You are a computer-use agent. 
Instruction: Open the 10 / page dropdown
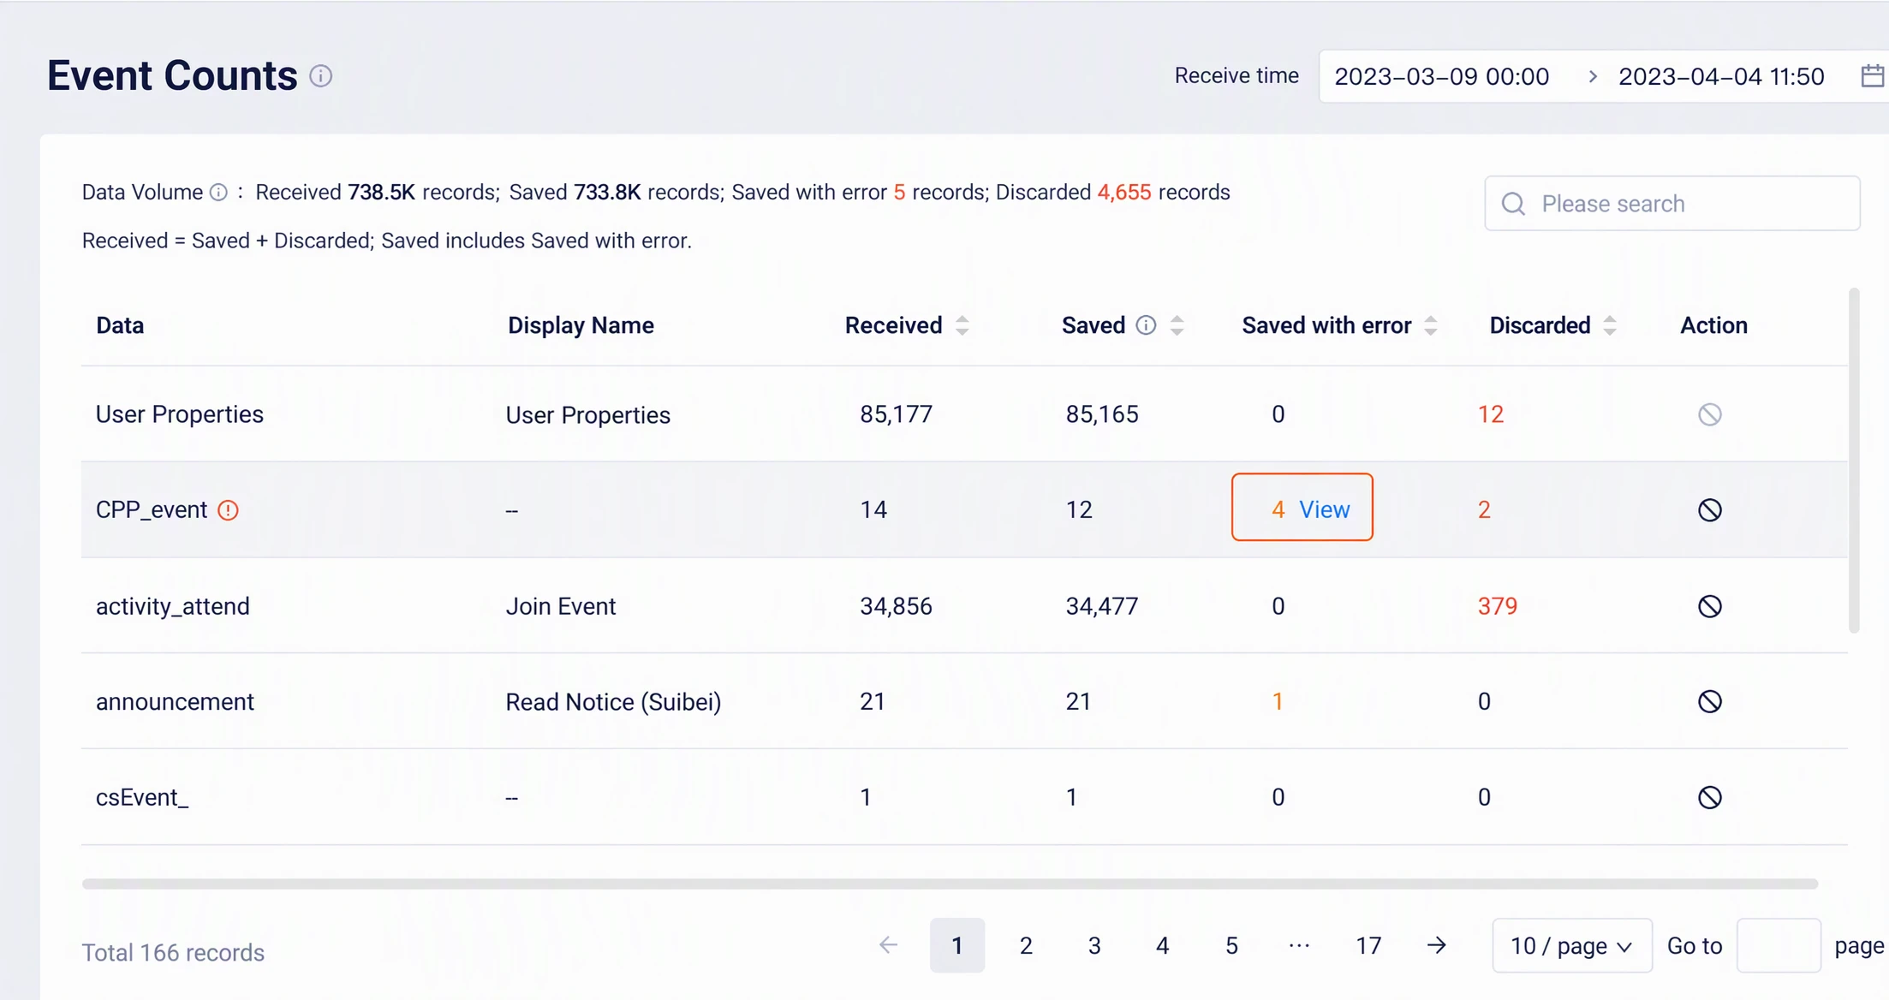[x=1571, y=945]
